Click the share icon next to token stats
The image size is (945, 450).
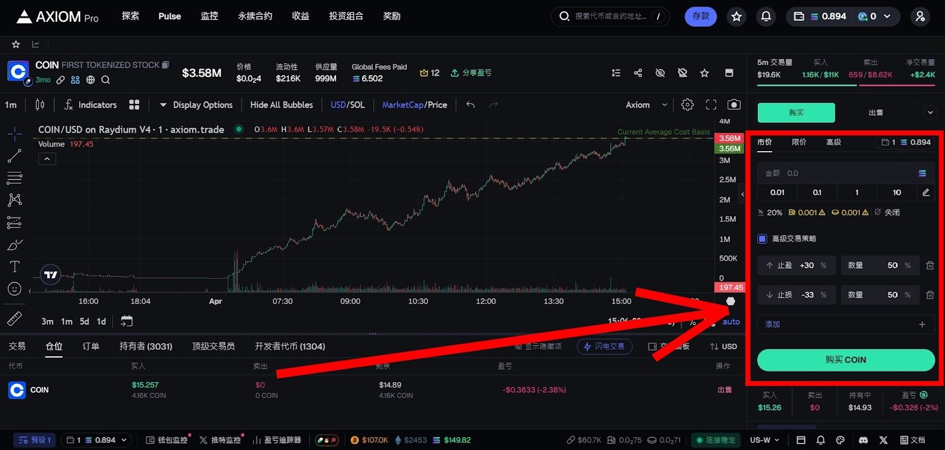click(x=638, y=73)
